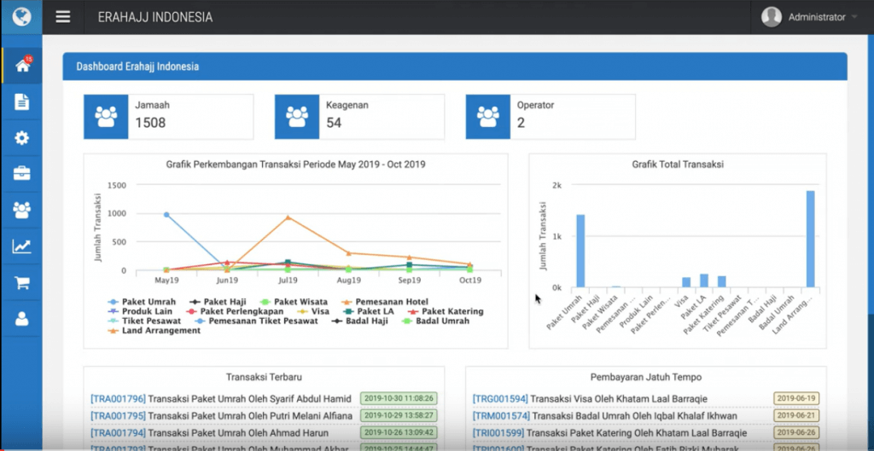Open transaction link TRA001796
874x451 pixels.
pos(118,398)
